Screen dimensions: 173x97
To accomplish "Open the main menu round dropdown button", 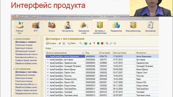I will click(17, 17).
